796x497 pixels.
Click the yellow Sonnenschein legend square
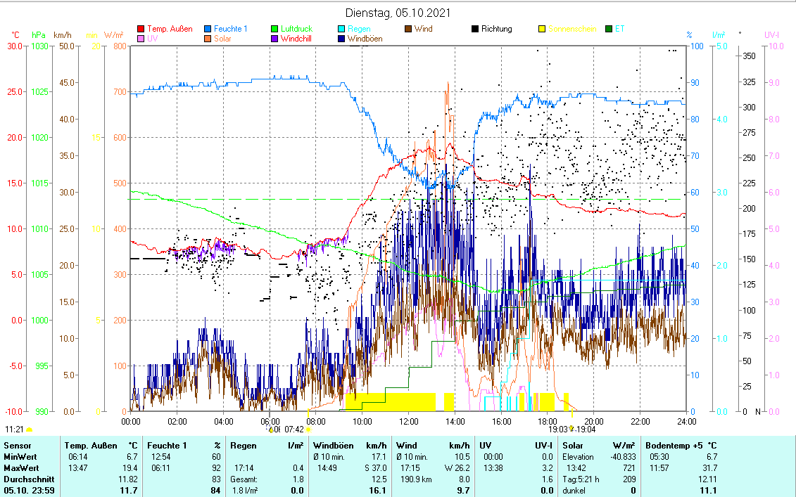[x=542, y=29]
